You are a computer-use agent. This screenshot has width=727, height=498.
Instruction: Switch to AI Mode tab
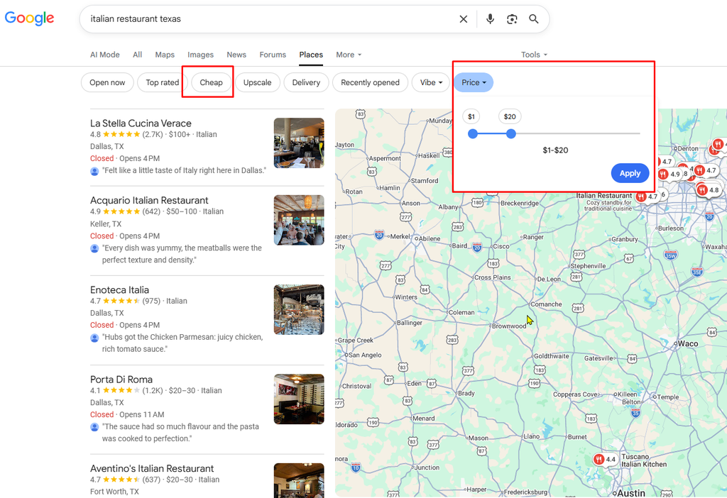[105, 55]
